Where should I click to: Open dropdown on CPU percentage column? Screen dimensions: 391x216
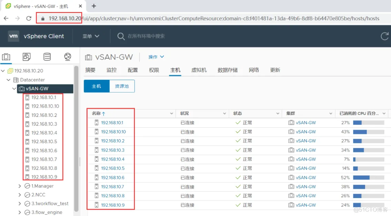(384, 113)
